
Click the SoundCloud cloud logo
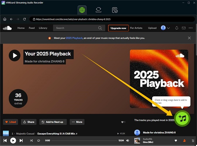click(x=7, y=28)
